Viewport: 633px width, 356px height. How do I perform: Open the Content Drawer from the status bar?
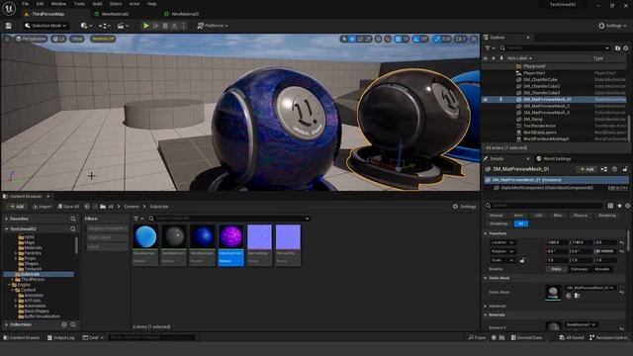22,338
